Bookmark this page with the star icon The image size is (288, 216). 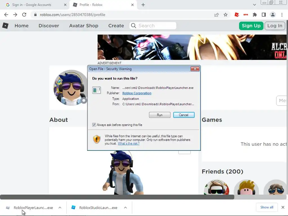click(226, 15)
